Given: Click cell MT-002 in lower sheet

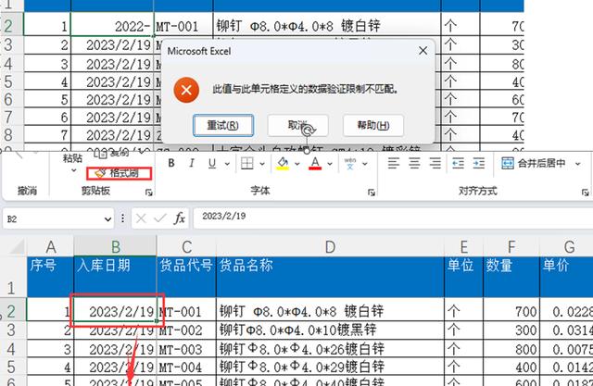Looking at the screenshot, I should (x=186, y=330).
